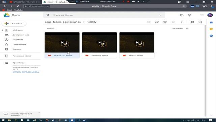Open the Yandex home button
216x122 pixels.
click(x=11, y=6)
